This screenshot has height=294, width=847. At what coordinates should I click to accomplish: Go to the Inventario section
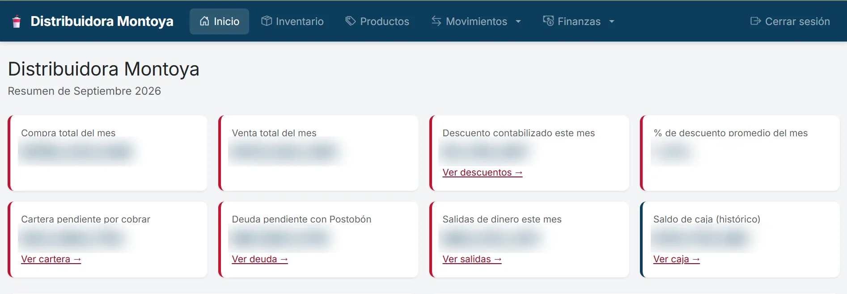click(x=292, y=21)
